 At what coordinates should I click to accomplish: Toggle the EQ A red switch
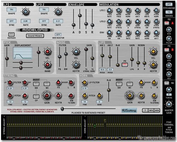click(x=167, y=23)
